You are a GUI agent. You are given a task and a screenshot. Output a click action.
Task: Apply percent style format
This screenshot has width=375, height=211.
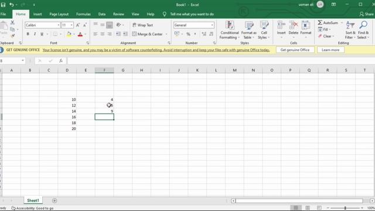(188, 34)
